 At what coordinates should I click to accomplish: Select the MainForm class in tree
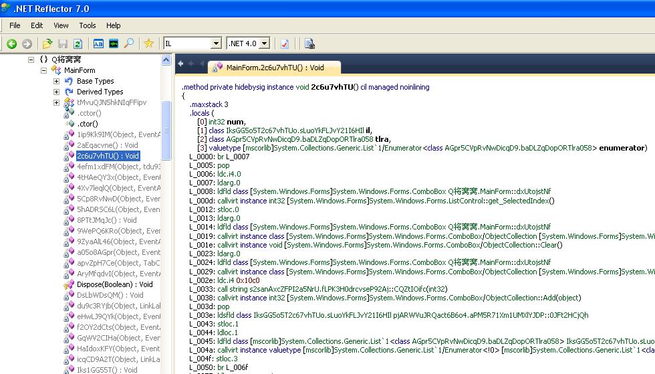[80, 70]
